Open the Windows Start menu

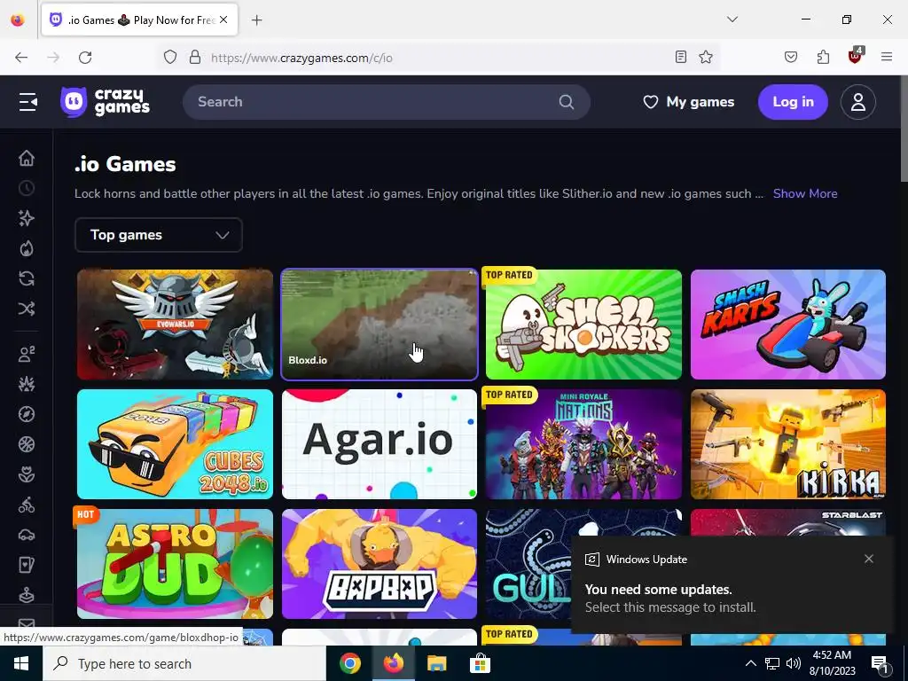pyautogui.click(x=21, y=663)
